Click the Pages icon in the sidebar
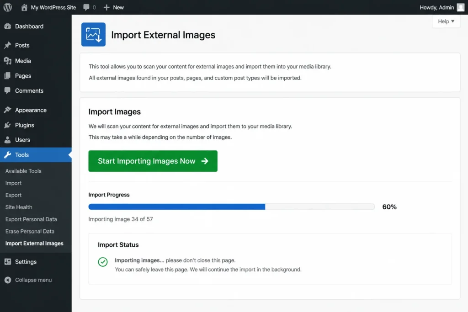This screenshot has width=468, height=312. (x=8, y=76)
